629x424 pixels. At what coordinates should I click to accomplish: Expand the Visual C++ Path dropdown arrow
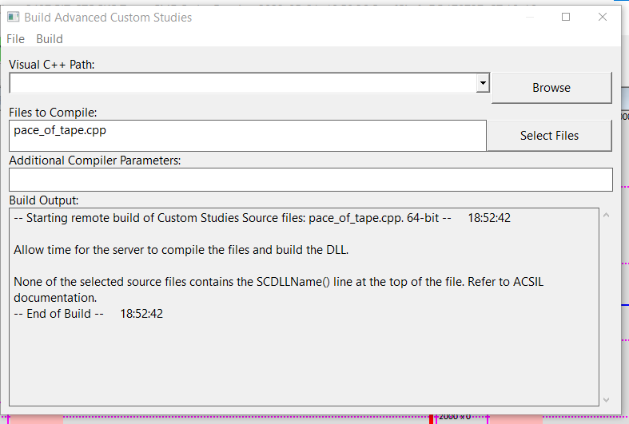[x=482, y=83]
